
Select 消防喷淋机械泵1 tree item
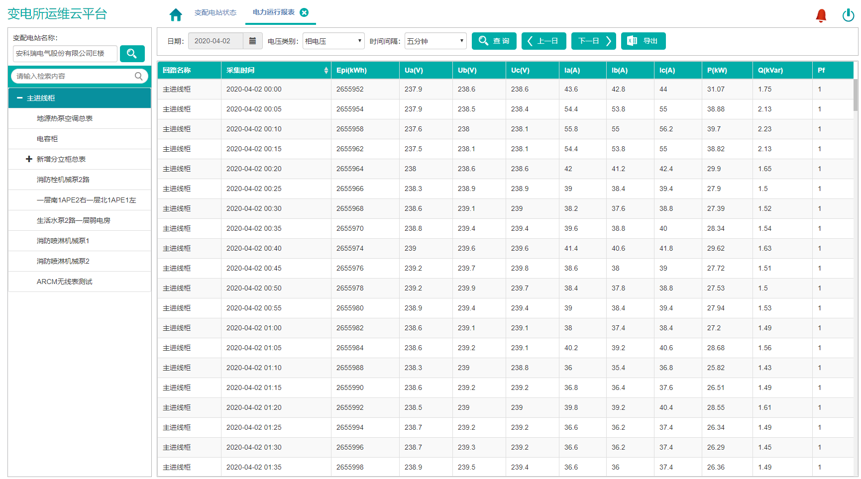pyautogui.click(x=63, y=241)
